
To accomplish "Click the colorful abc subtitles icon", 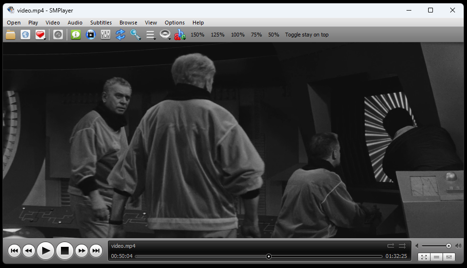I will tap(180, 35).
